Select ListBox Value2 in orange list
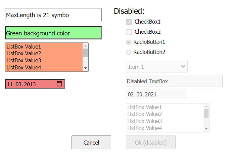This screenshot has width=229, height=152. point(24,54)
